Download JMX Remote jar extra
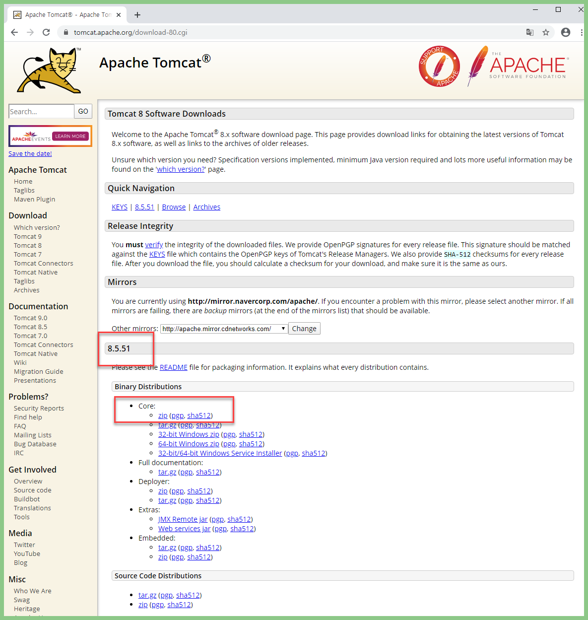Image resolution: width=588 pixels, height=620 pixels. (183, 519)
